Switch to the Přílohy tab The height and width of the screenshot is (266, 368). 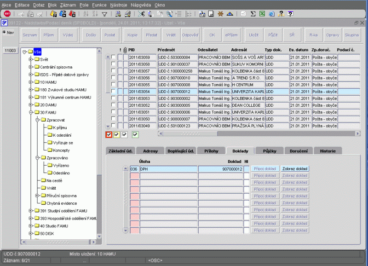(x=212, y=150)
